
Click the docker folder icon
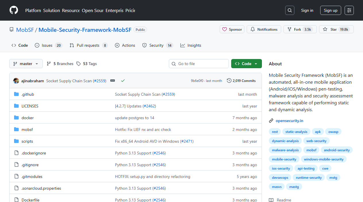[16, 118]
